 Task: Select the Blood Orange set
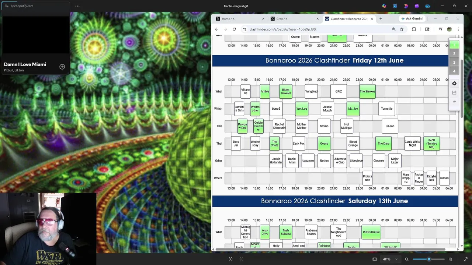(x=353, y=144)
